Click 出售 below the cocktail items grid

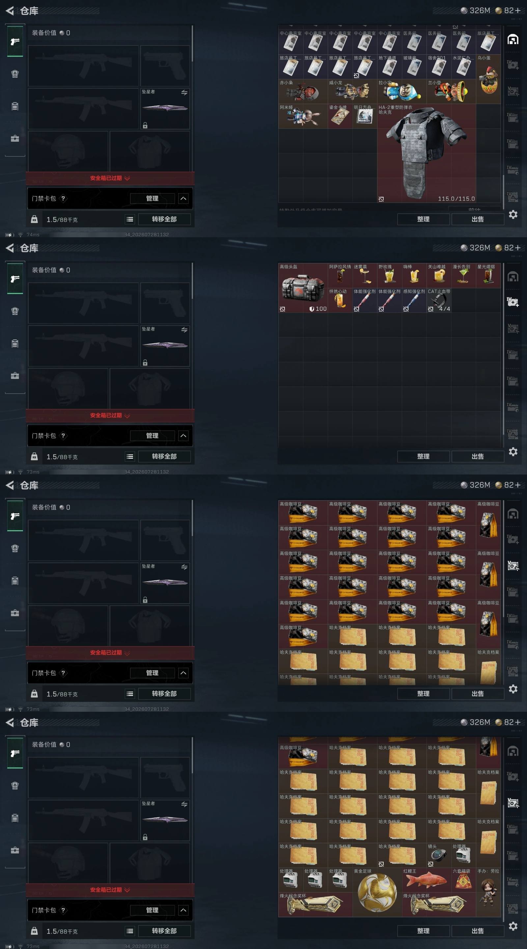coord(478,456)
